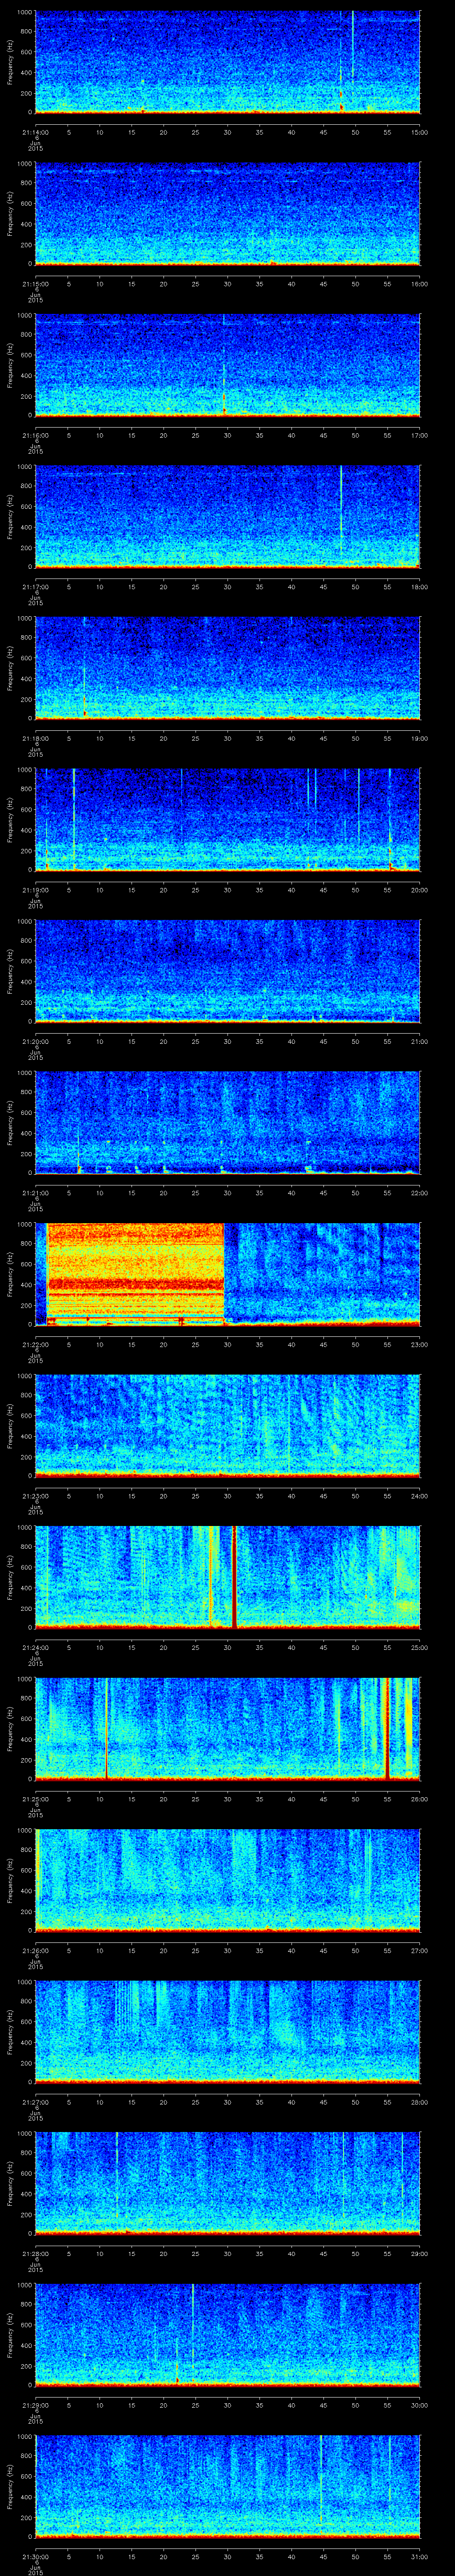Click the red vertical line at 11 seconds in the 21:25:00 panel
The image size is (455, 2576).
pos(106,1728)
